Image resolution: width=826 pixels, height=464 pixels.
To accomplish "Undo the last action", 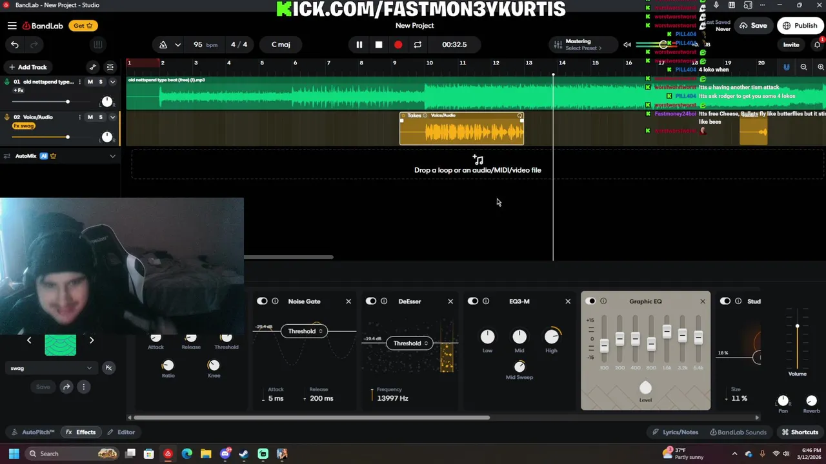I will tap(15, 44).
